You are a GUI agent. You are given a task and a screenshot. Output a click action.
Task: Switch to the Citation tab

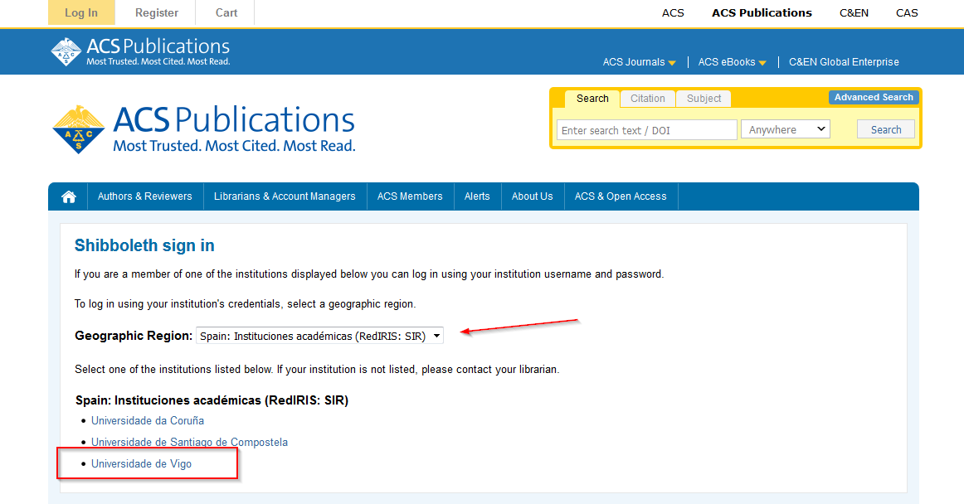(648, 99)
